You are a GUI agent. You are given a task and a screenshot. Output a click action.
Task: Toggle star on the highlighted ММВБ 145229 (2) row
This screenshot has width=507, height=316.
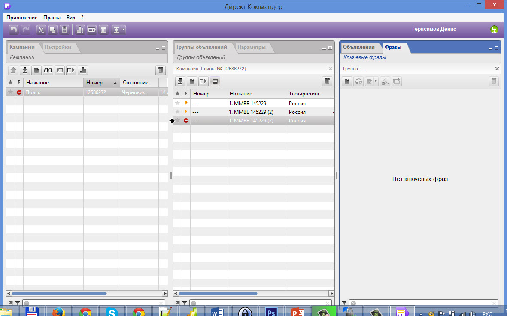click(177, 121)
